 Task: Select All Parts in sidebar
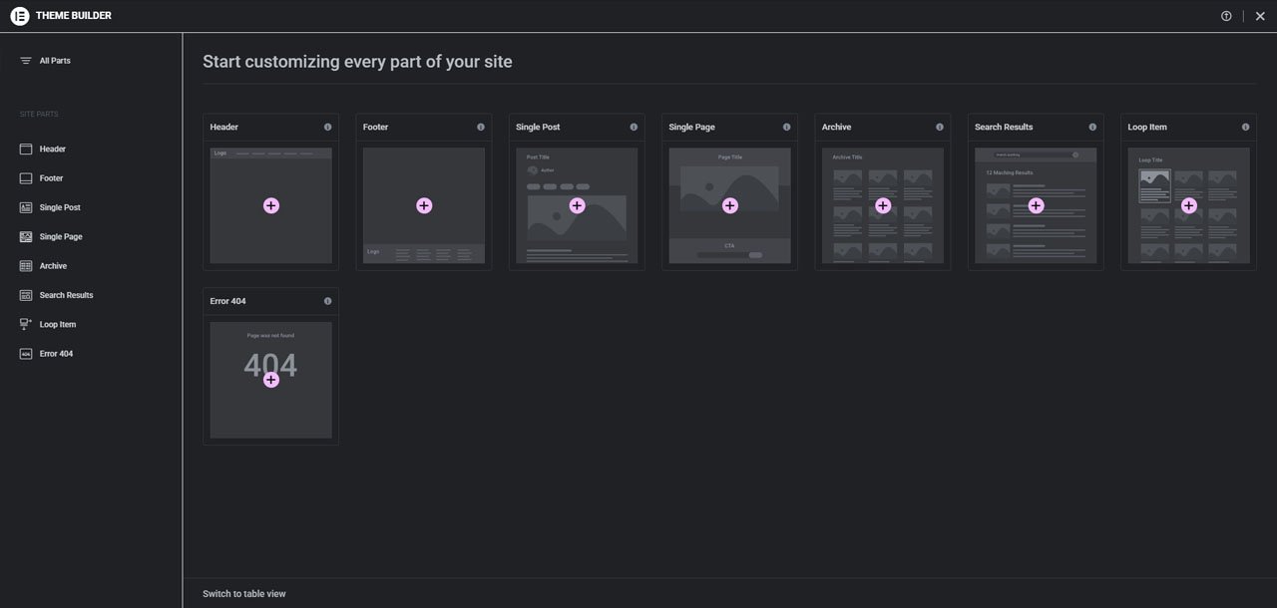tap(54, 61)
